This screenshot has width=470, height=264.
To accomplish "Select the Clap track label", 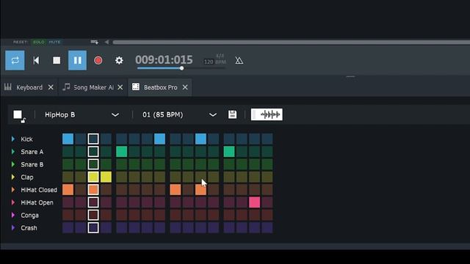I will click(27, 177).
